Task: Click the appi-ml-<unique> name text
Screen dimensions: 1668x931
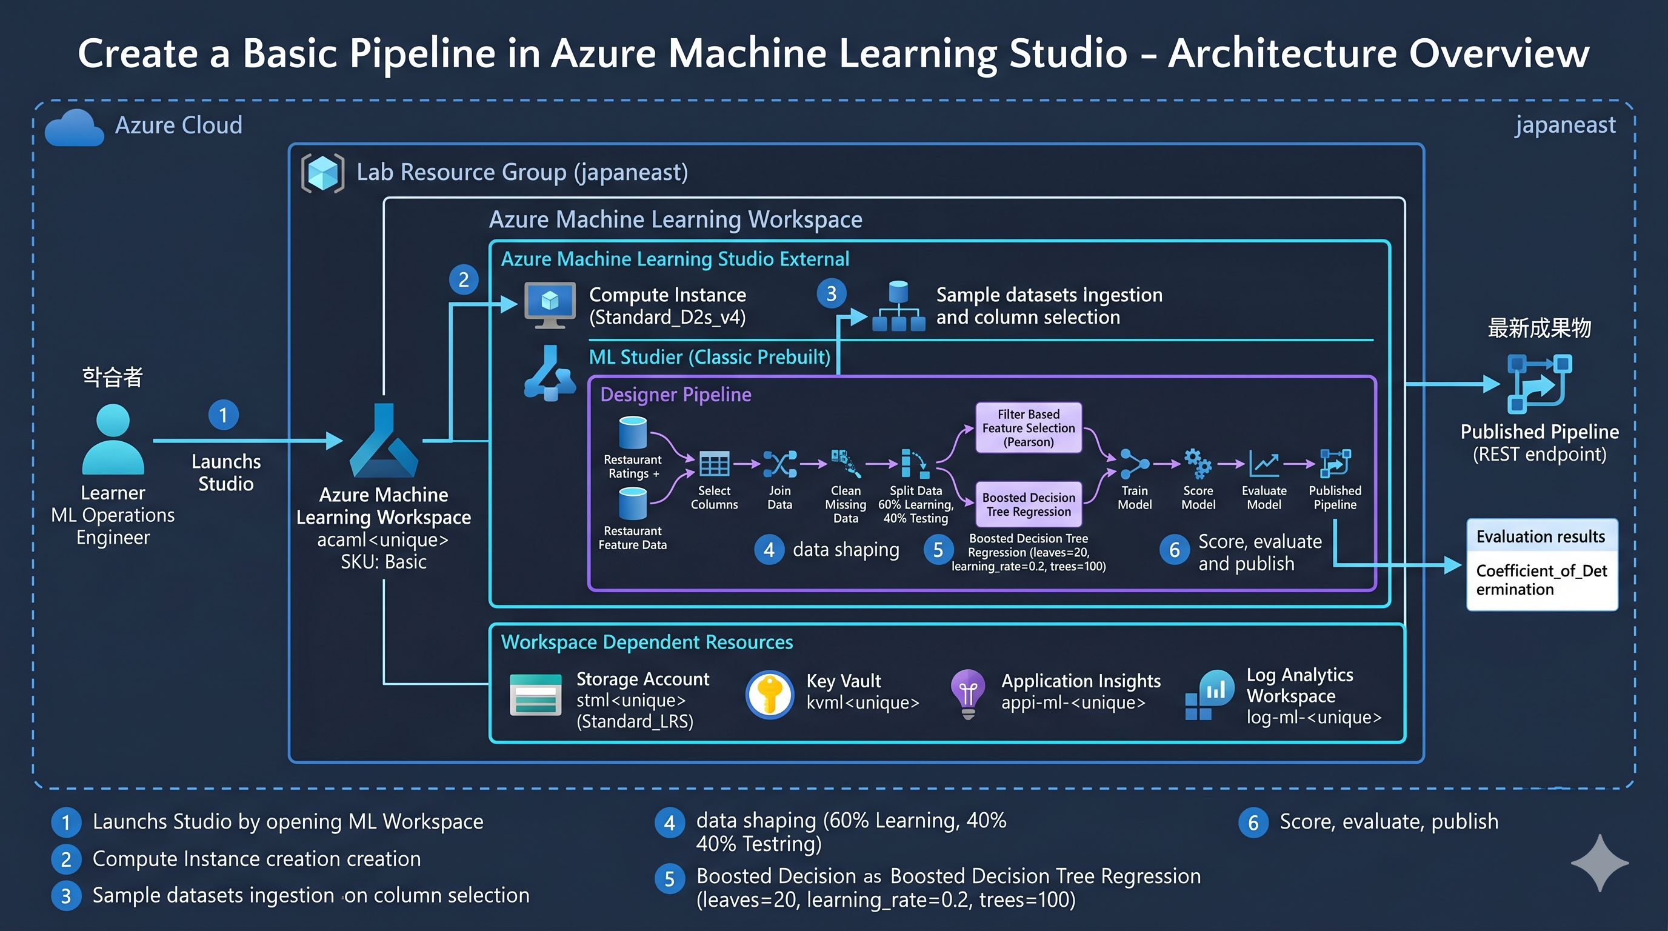Action: point(1073,702)
